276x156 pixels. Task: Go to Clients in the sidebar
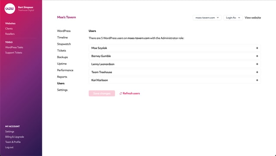(x=9, y=29)
